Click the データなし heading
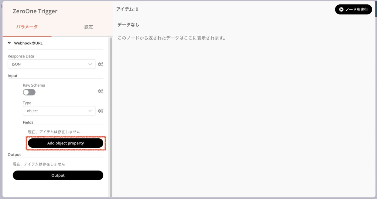377x199 pixels. (x=128, y=24)
